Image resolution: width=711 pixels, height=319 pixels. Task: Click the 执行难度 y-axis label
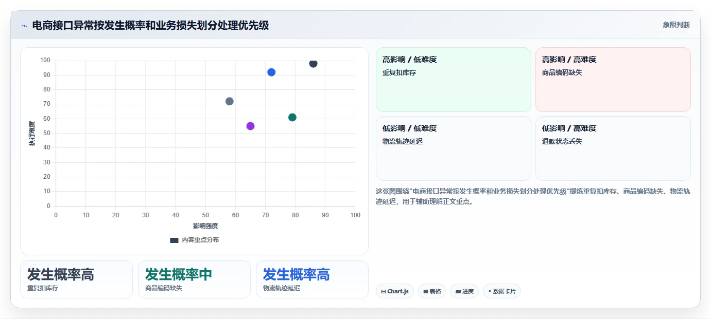32,134
